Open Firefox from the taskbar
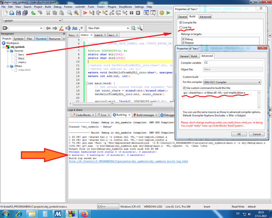The image size is (272, 218). tap(85, 214)
